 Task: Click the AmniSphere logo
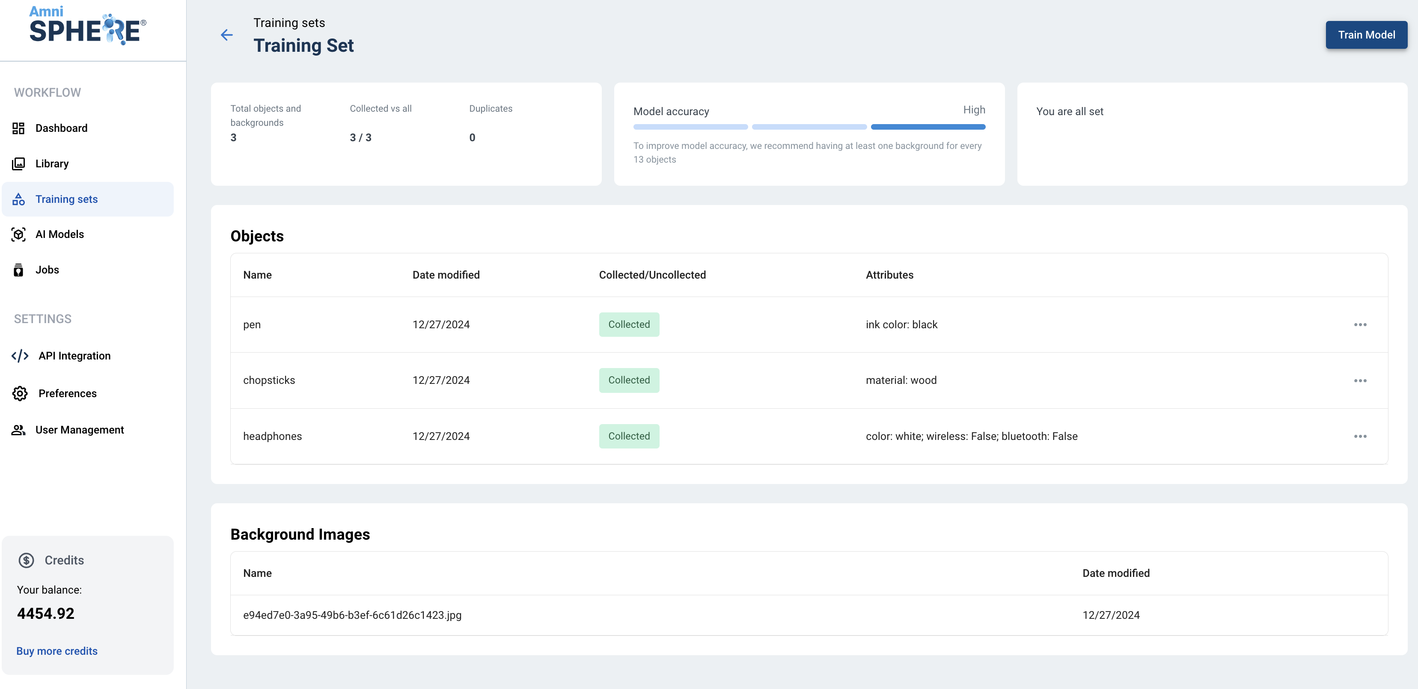click(87, 27)
